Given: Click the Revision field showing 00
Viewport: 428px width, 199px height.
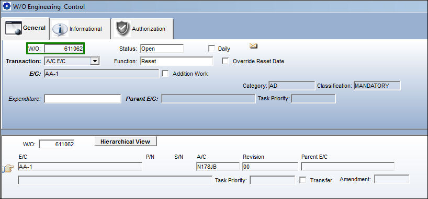Looking at the screenshot, I should 270,166.
